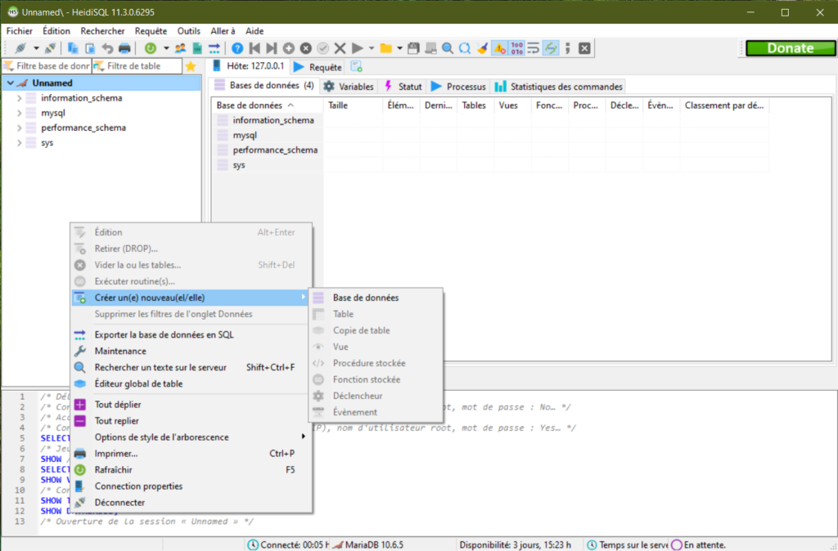Click the printer icon in the main toolbar
This screenshot has width=838, height=551.
124,48
